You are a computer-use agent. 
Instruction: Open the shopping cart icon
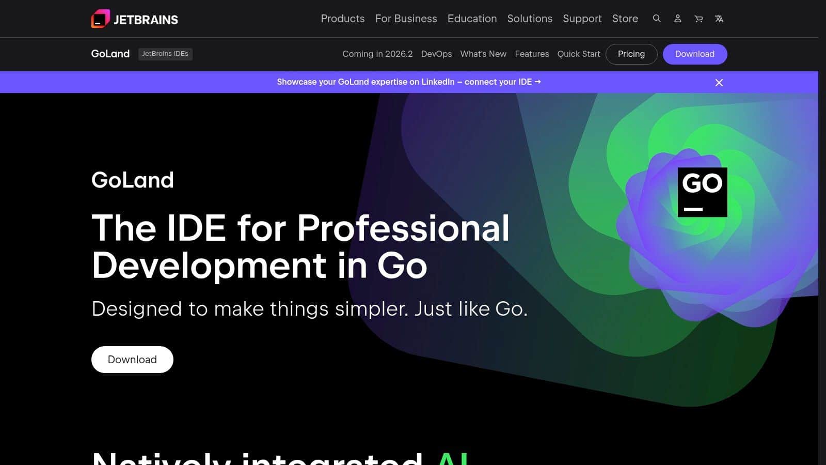(x=698, y=19)
